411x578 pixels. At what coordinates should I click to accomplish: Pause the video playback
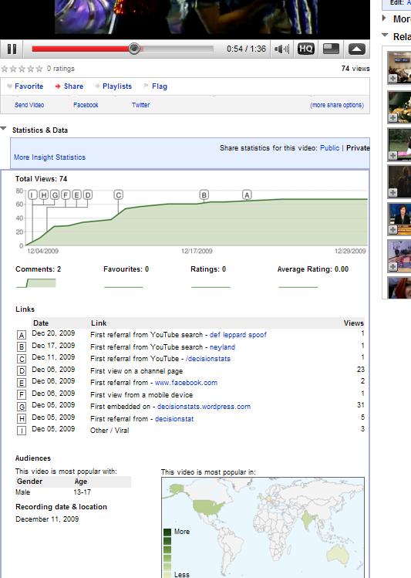[x=12, y=49]
